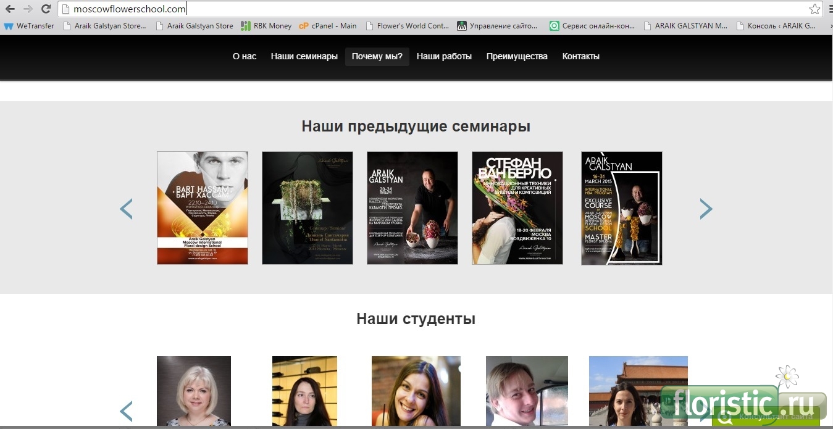Bookmark page using star icon
Viewport: 833px width, 429px height.
pos(814,9)
